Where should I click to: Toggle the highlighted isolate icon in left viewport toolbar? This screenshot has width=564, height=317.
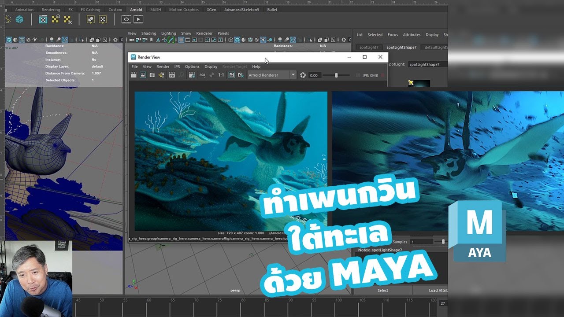tap(65, 40)
